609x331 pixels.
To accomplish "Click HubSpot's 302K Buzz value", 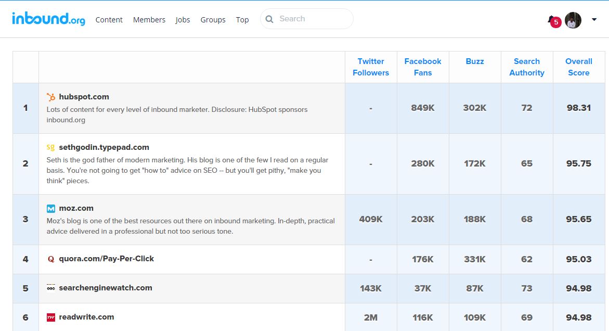I will click(x=475, y=108).
